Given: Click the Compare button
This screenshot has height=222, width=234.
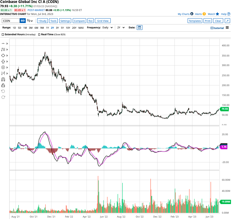Looking at the screenshot, I should click(x=79, y=21).
